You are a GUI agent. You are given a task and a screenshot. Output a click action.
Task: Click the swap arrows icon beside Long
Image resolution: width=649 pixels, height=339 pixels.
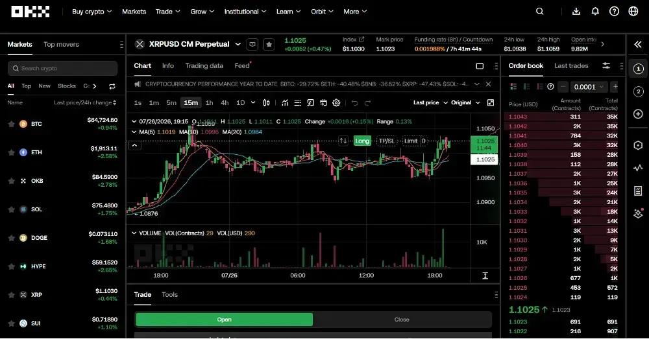(x=343, y=141)
